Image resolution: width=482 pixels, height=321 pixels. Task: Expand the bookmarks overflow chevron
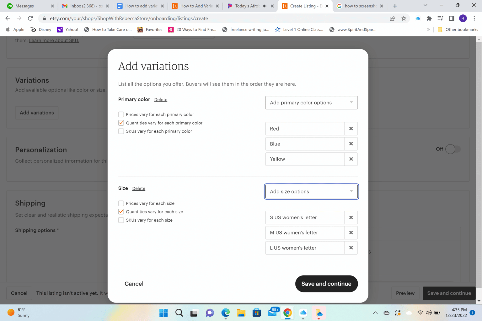[x=428, y=29]
